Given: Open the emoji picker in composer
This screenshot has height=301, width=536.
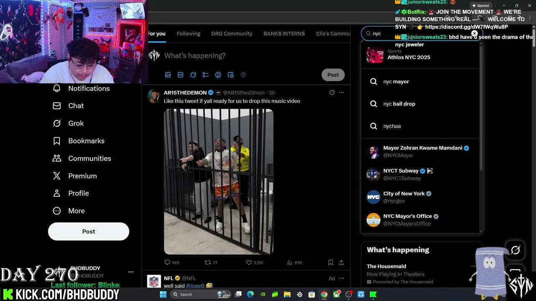Looking at the screenshot, I should pyautogui.click(x=218, y=75).
